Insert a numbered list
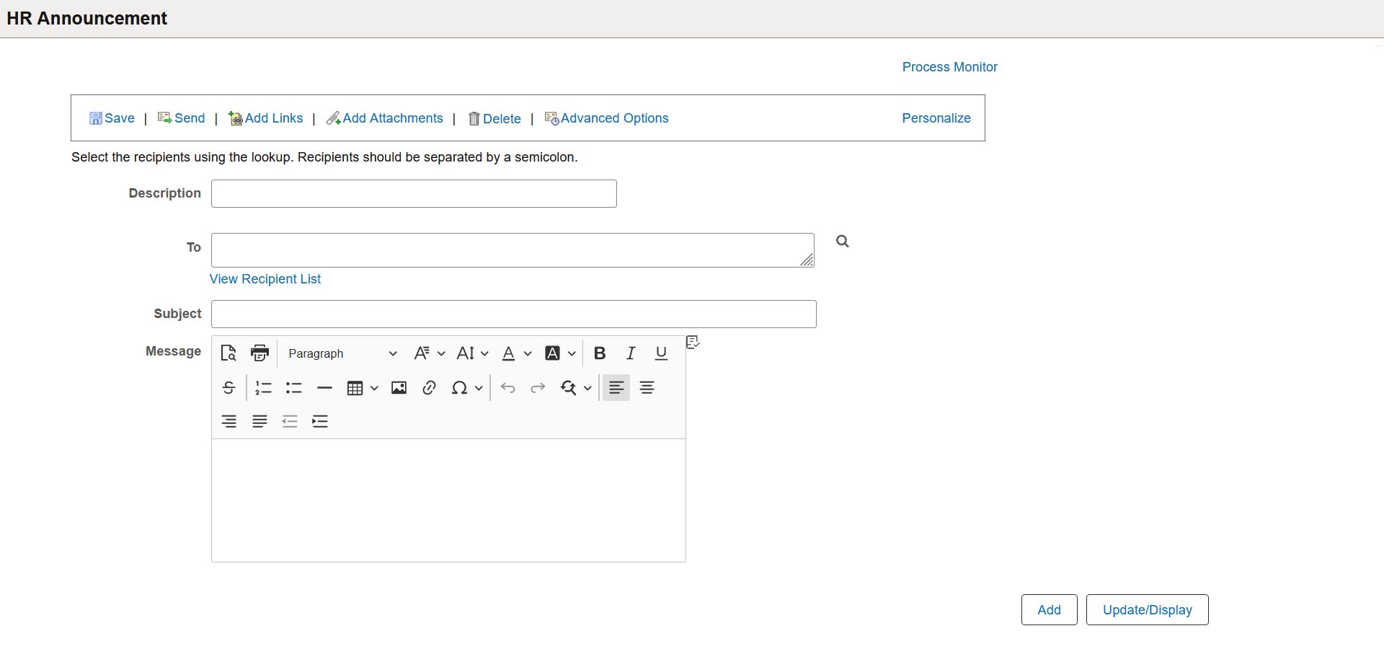This screenshot has height=662, width=1384. coord(263,388)
